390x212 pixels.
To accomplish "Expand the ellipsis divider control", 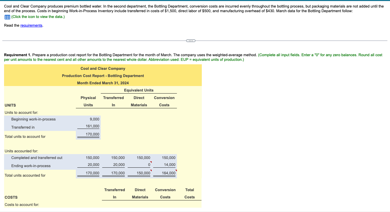I will pyautogui.click(x=191, y=41).
